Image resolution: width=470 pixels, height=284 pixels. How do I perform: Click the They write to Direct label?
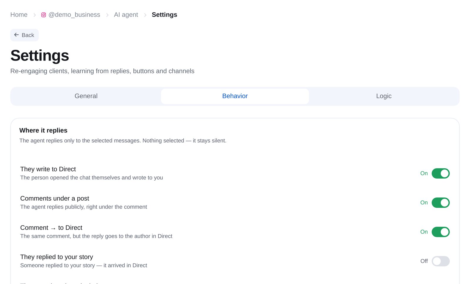tap(48, 169)
